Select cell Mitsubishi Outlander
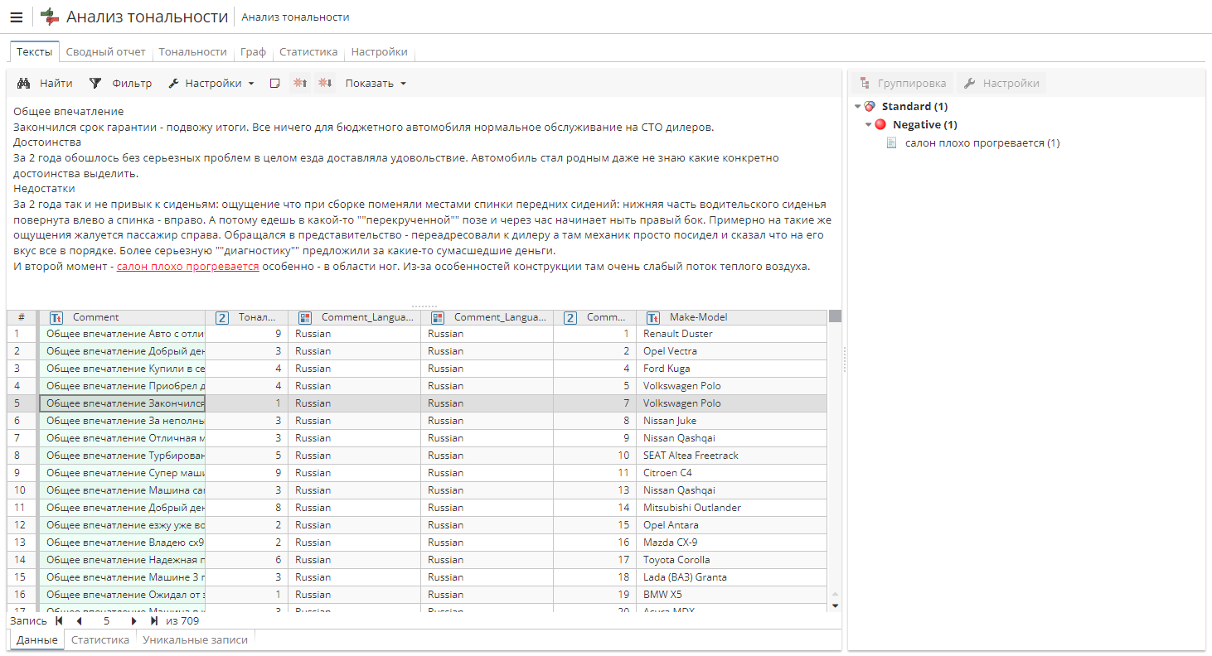1212x656 pixels. [x=731, y=508]
